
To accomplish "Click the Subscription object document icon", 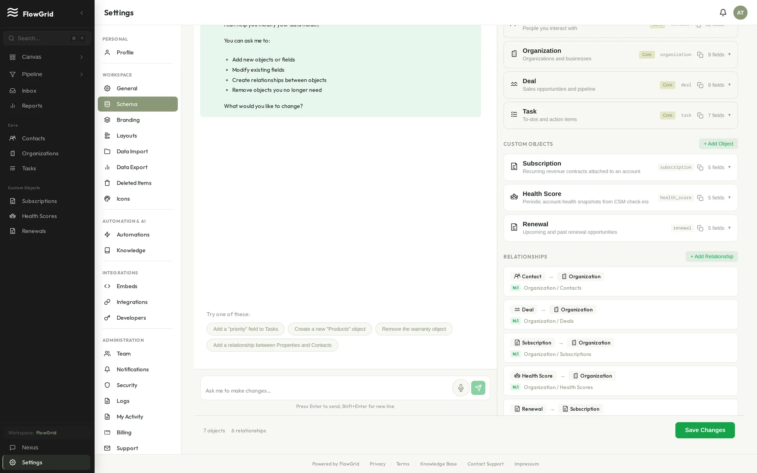I will 514,166.
